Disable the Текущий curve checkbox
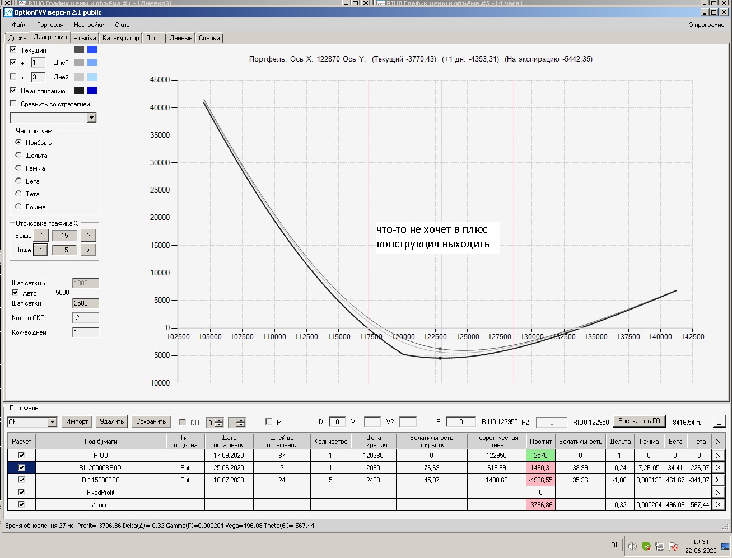 13,50
